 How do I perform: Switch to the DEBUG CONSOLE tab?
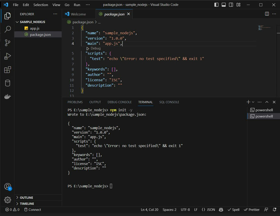(120, 102)
